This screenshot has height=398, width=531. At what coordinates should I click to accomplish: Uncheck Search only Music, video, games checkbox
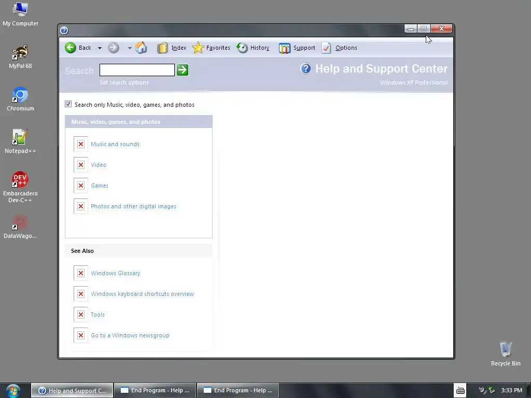pyautogui.click(x=68, y=104)
